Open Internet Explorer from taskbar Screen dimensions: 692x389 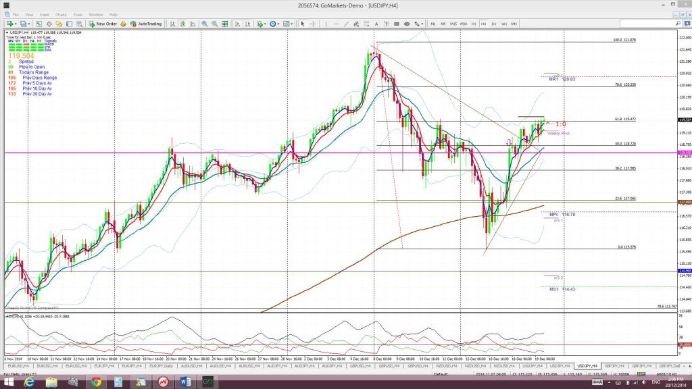tap(29, 382)
